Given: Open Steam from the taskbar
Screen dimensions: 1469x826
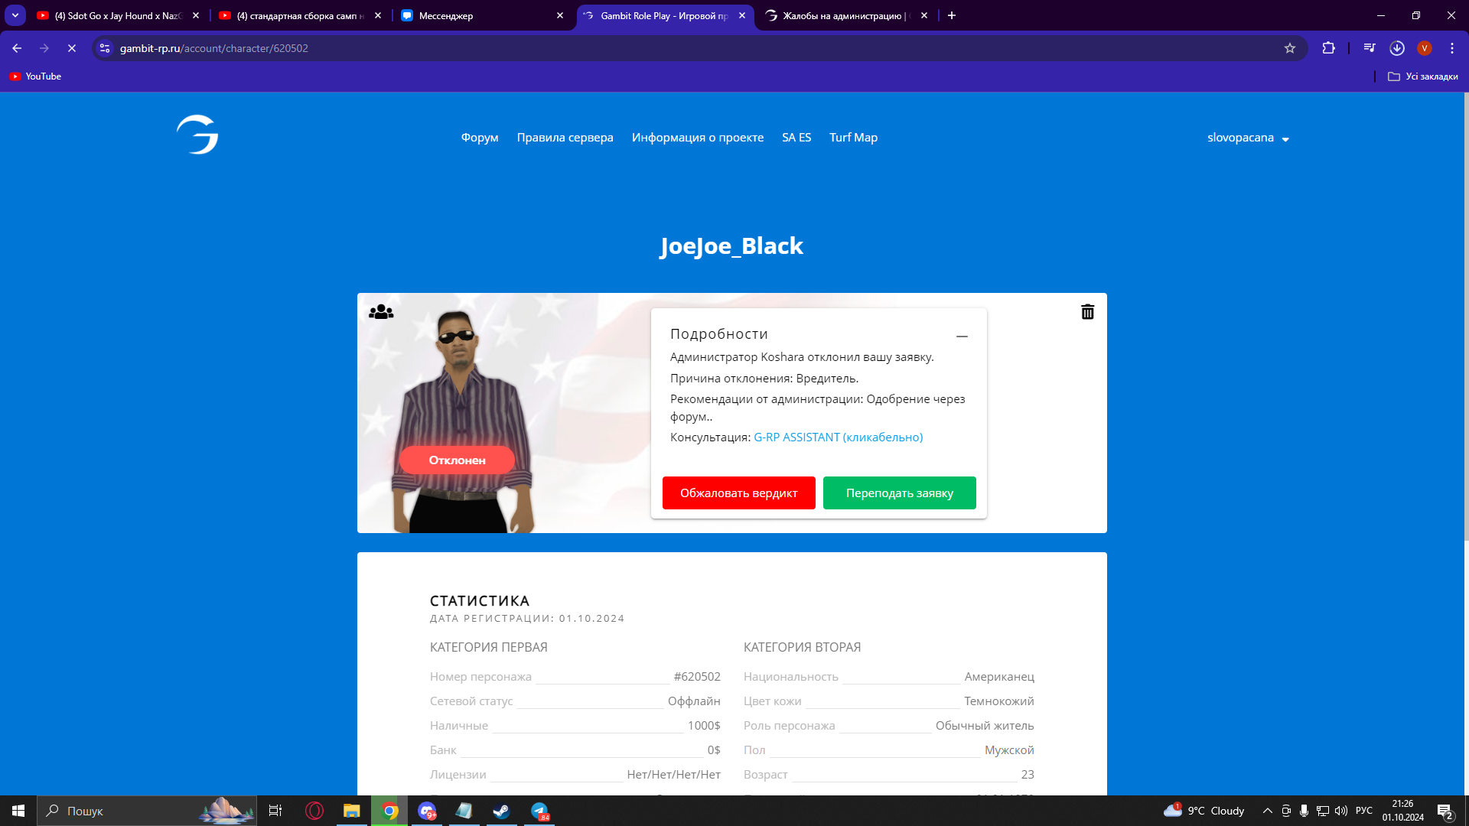Looking at the screenshot, I should point(502,811).
